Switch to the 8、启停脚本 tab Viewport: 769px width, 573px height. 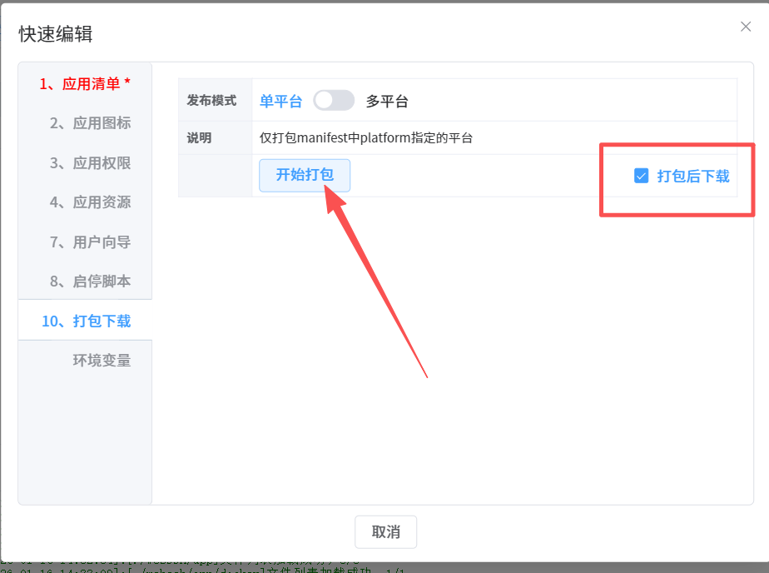coord(90,282)
